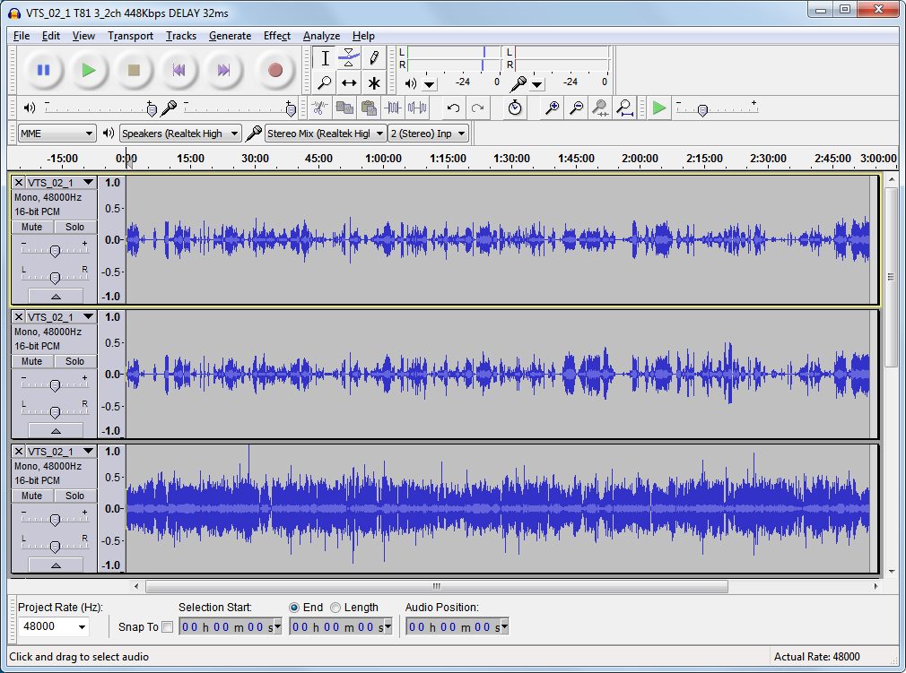Click the Record button

click(x=274, y=70)
